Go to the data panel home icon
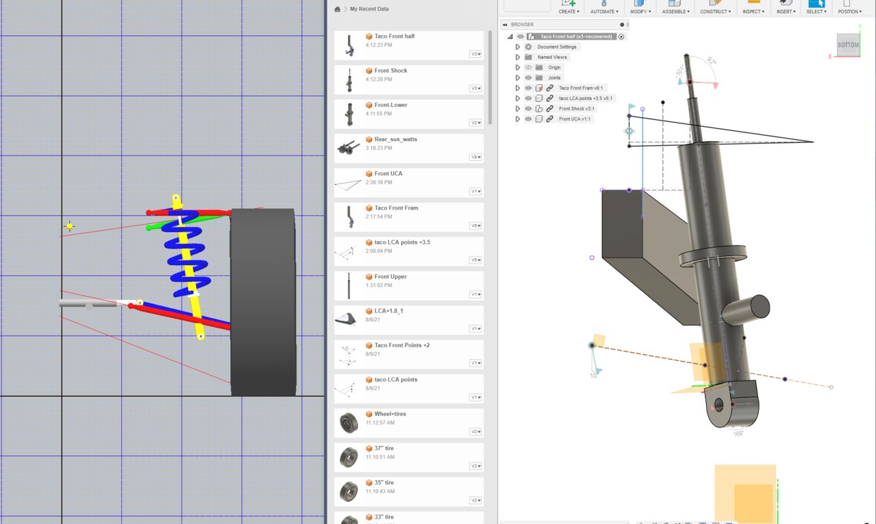This screenshot has width=876, height=524. coord(337,9)
